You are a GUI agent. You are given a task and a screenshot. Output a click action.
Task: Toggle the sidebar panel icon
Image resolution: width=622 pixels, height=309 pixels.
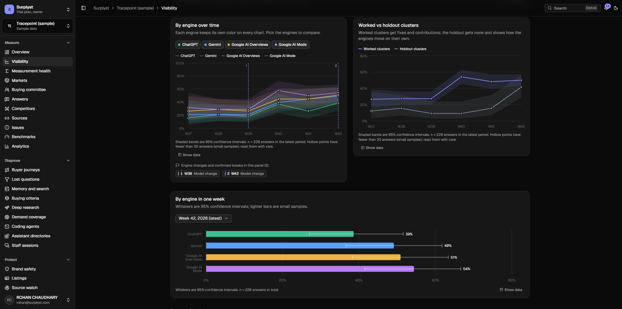(x=83, y=8)
